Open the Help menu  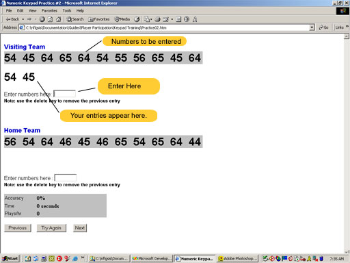point(80,10)
